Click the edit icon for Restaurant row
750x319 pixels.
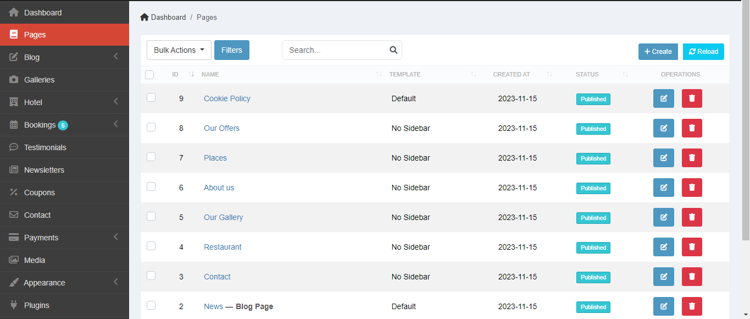663,247
